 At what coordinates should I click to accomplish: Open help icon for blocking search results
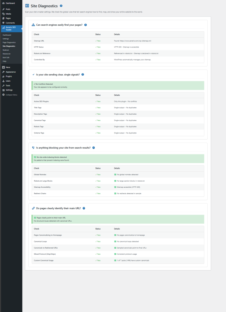coord(94,148)
